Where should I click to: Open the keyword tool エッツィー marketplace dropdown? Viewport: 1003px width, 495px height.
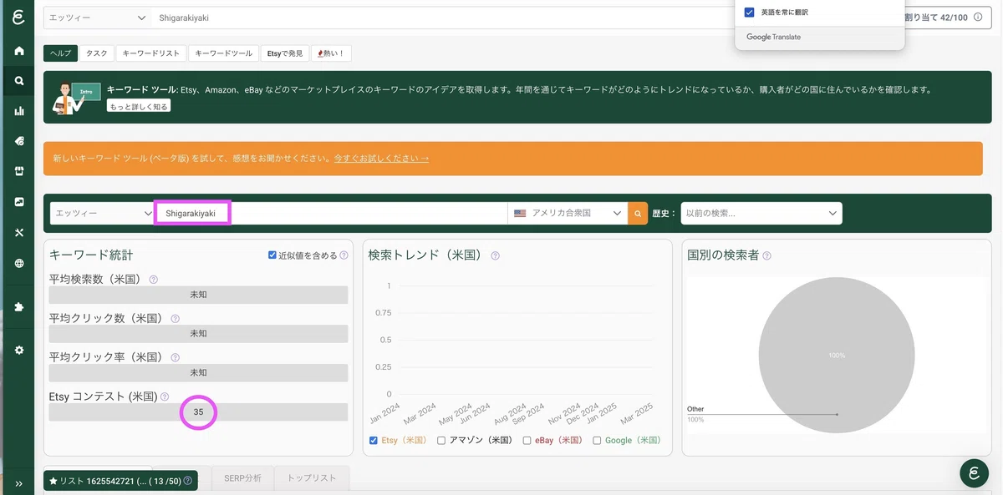click(x=102, y=214)
